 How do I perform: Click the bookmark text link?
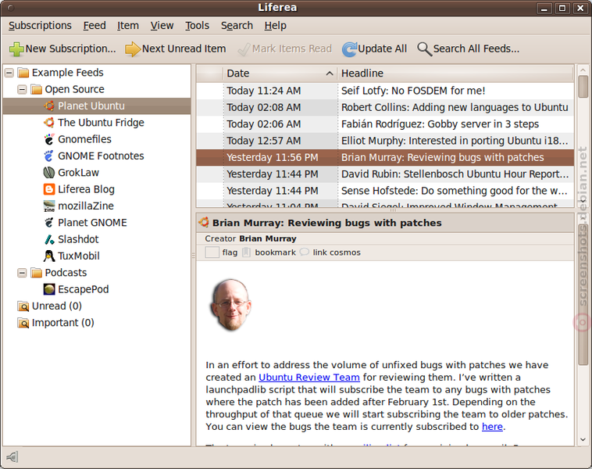pyautogui.click(x=275, y=252)
